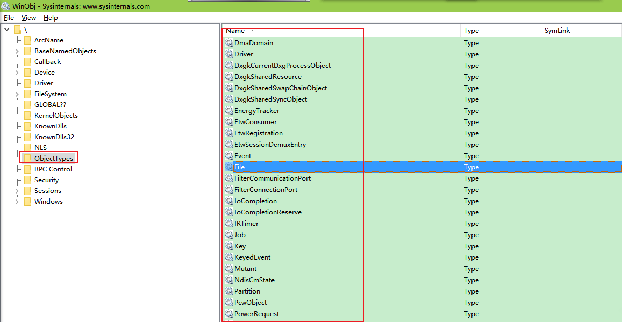Select the icon for the PowerRequest entry
The image size is (622, 322).
(x=229, y=314)
